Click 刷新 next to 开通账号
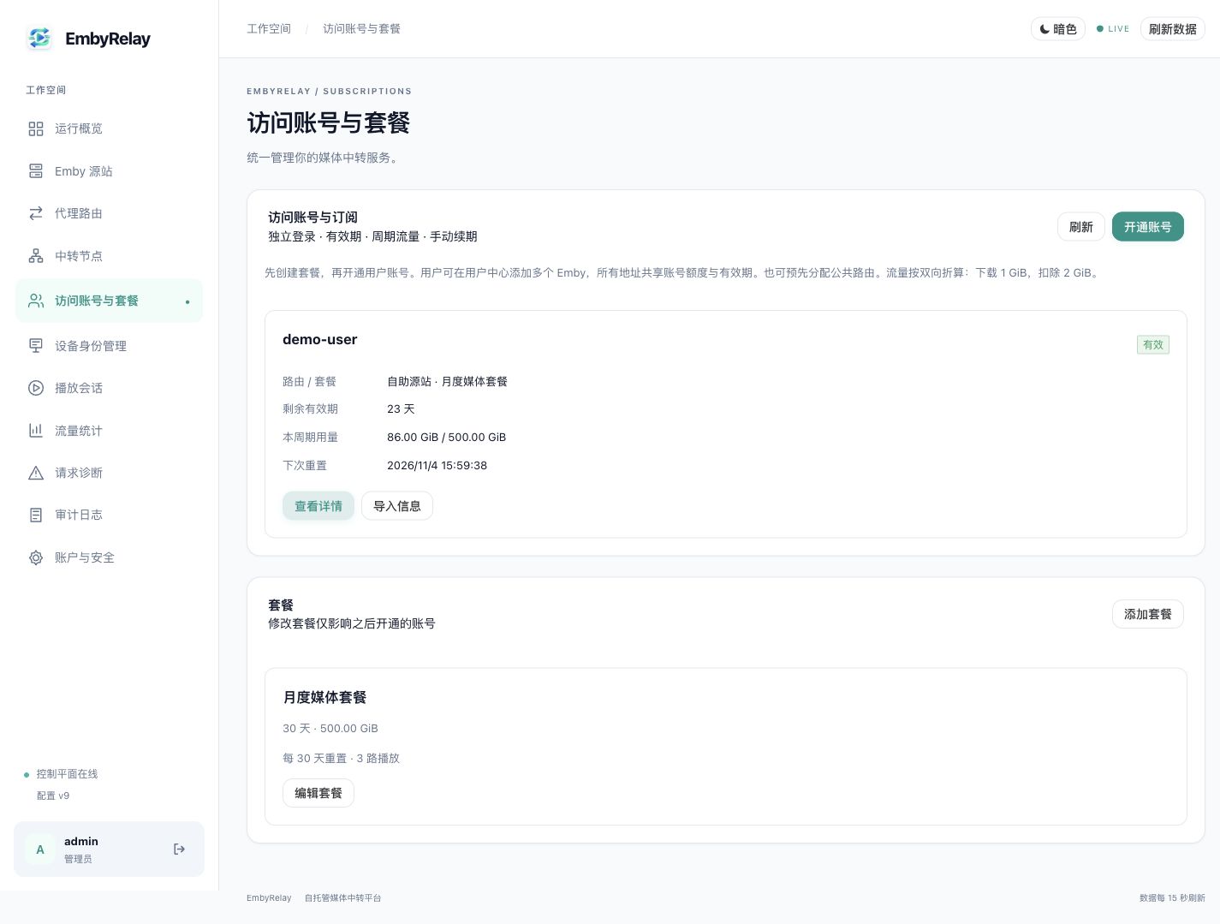Screen dimensions: 1220x924 pyautogui.click(x=1081, y=227)
